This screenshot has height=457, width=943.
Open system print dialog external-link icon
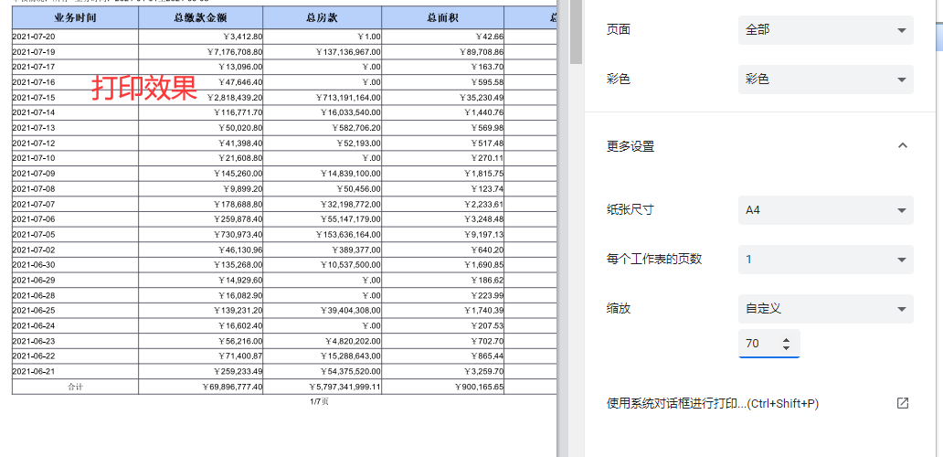(902, 403)
